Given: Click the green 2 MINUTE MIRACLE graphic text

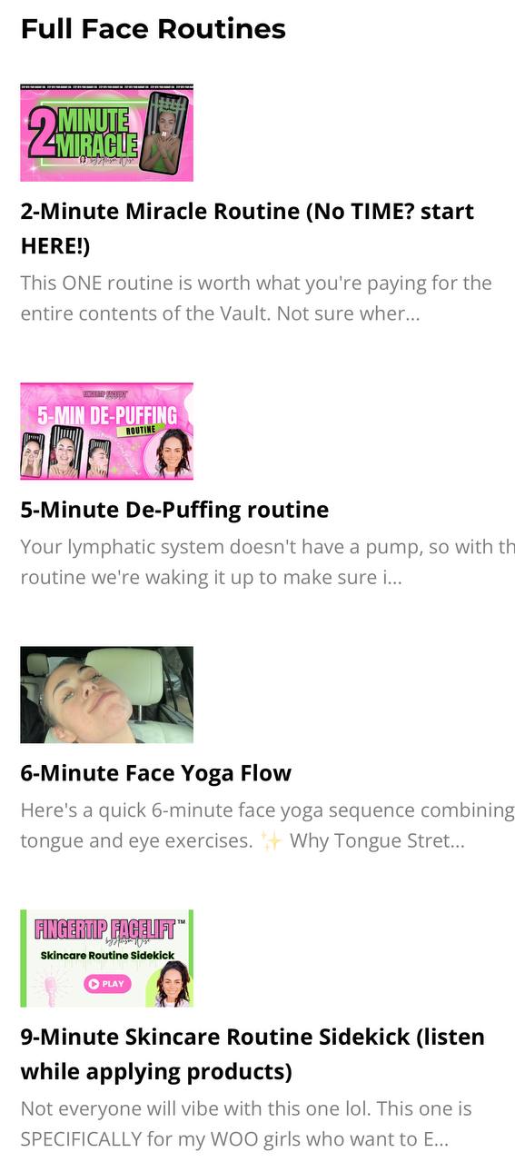Looking at the screenshot, I should [83, 134].
